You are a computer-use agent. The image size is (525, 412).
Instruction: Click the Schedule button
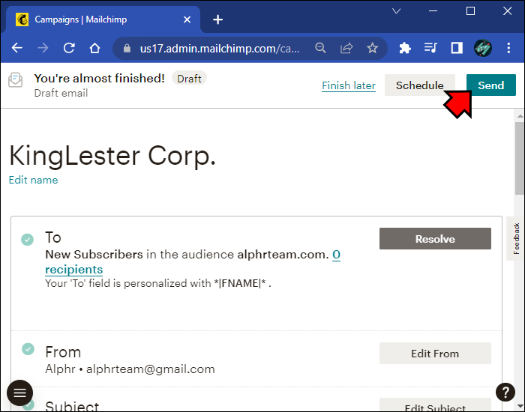pos(419,85)
